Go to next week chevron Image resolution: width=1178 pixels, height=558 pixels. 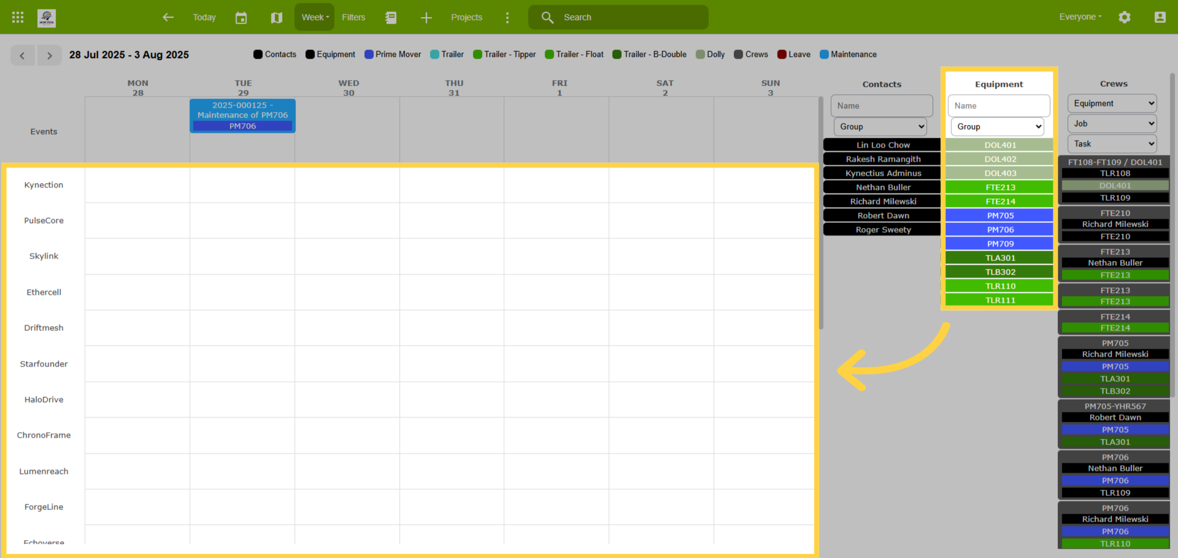click(49, 55)
